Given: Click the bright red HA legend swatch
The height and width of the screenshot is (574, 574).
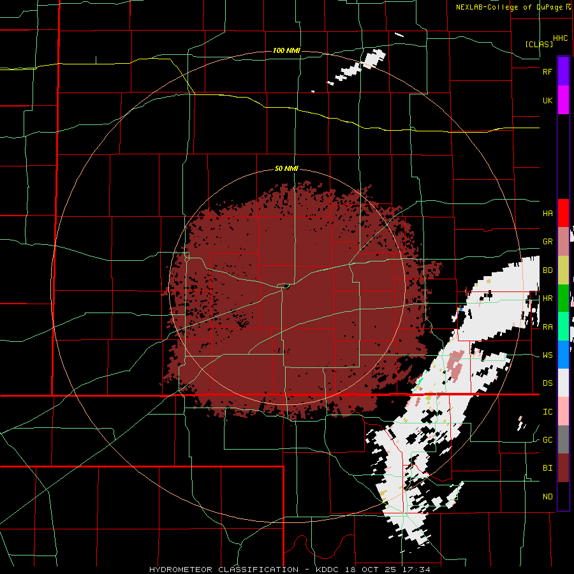Looking at the screenshot, I should coord(563,213).
